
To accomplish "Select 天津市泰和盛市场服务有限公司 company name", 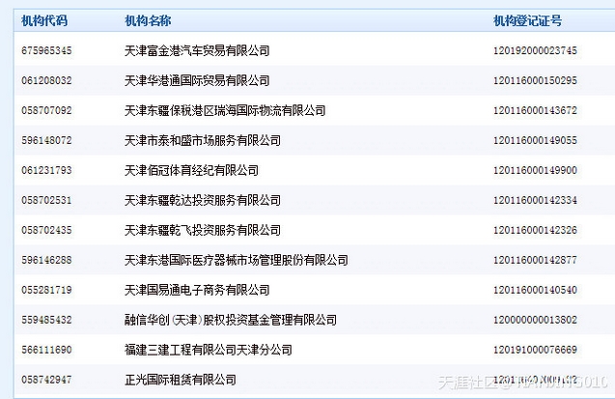I will (x=203, y=140).
